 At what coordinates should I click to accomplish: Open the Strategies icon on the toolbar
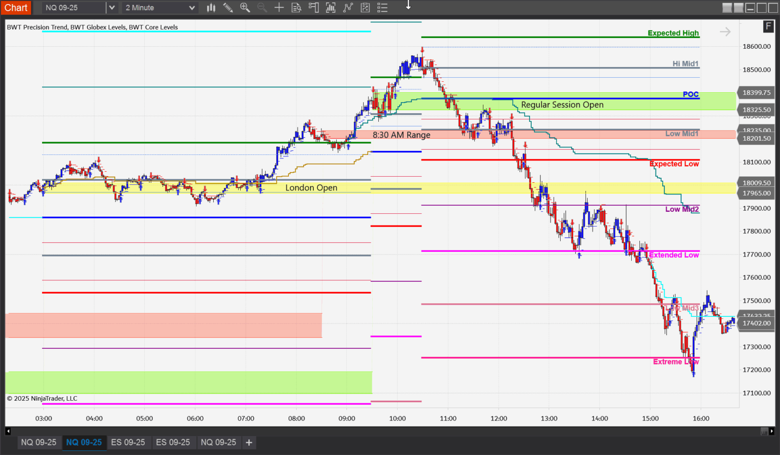click(x=348, y=8)
